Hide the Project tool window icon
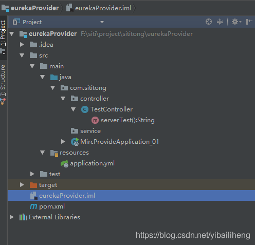This screenshot has width=255, height=245. [x=249, y=22]
